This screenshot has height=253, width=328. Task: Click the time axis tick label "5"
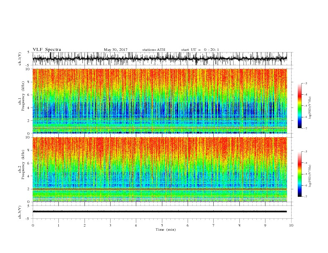click(x=162, y=225)
